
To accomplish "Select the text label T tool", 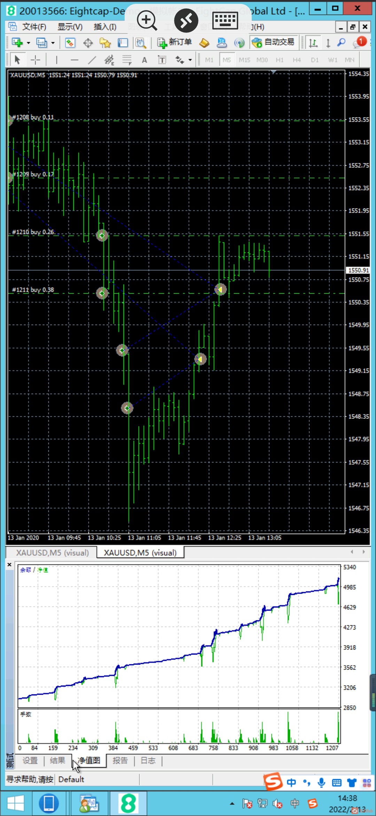I will [x=162, y=60].
